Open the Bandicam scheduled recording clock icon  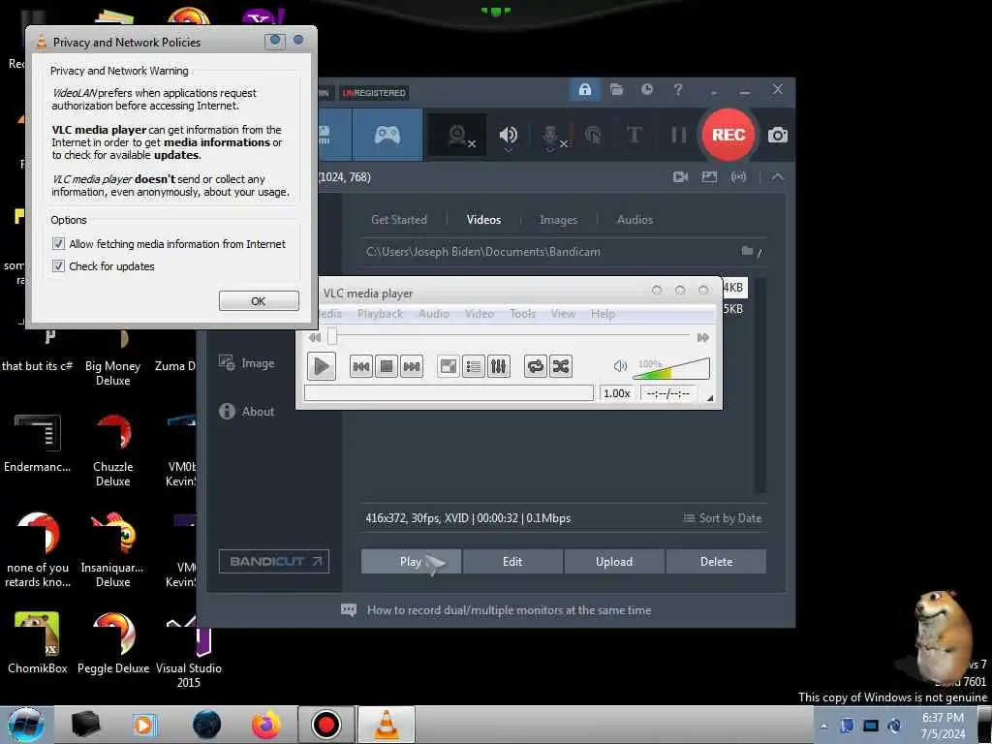pos(646,89)
